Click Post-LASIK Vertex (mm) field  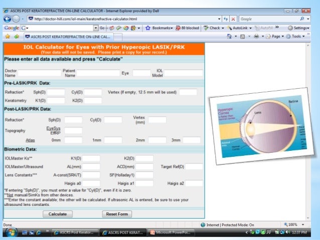(x=157, y=120)
